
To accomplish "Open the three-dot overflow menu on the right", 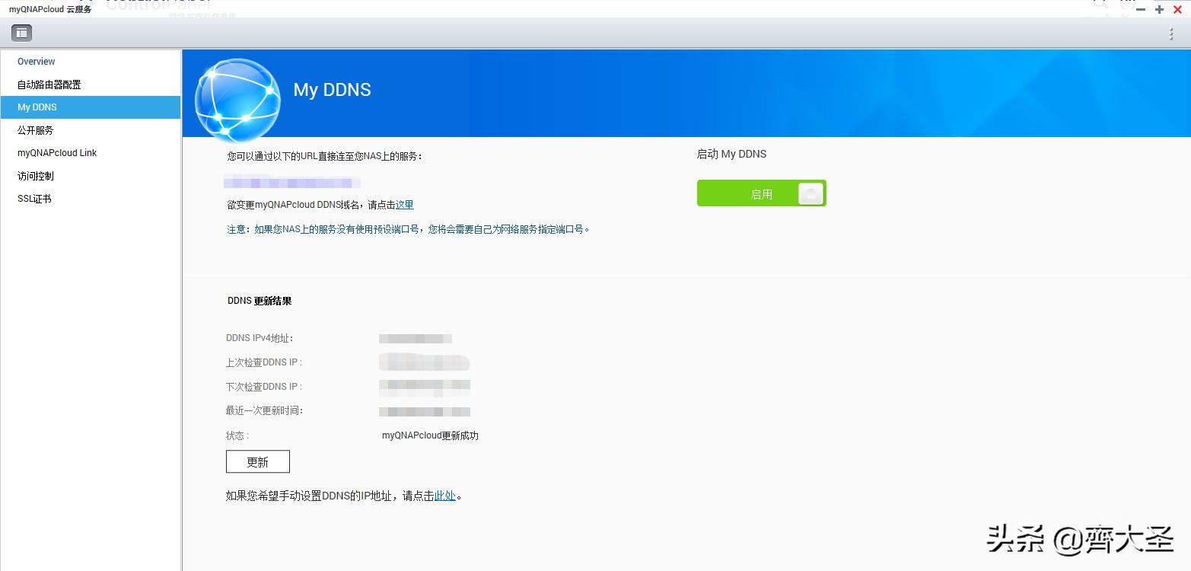I will pyautogui.click(x=1170, y=33).
